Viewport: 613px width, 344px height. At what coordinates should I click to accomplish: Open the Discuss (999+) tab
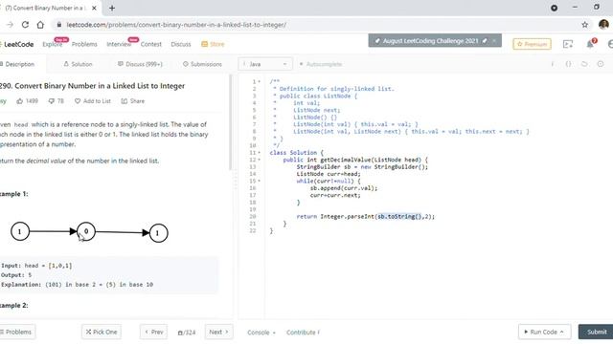click(140, 64)
